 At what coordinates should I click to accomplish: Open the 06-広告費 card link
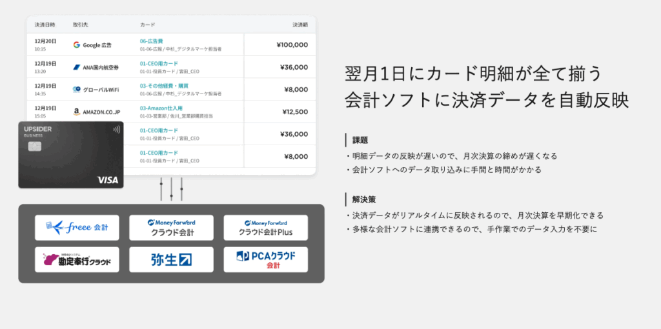pyautogui.click(x=152, y=41)
